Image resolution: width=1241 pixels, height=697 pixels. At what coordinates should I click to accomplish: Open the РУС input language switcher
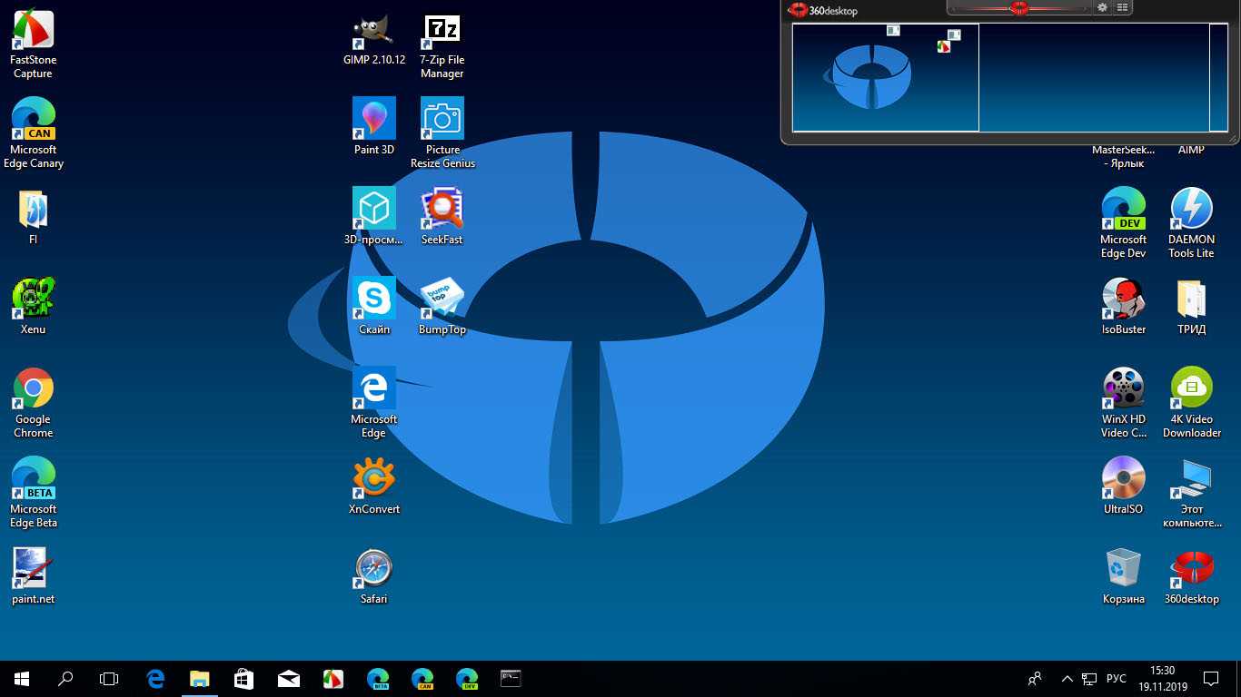pos(1117,679)
